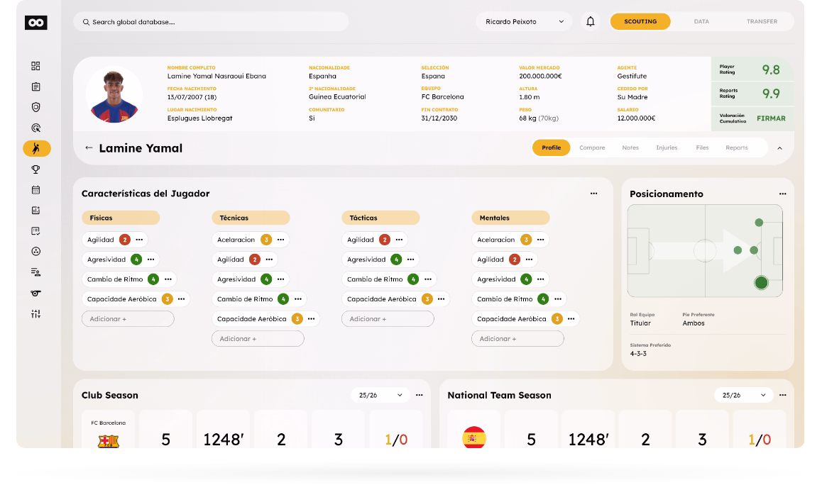Open the notifications bell icon

point(590,21)
